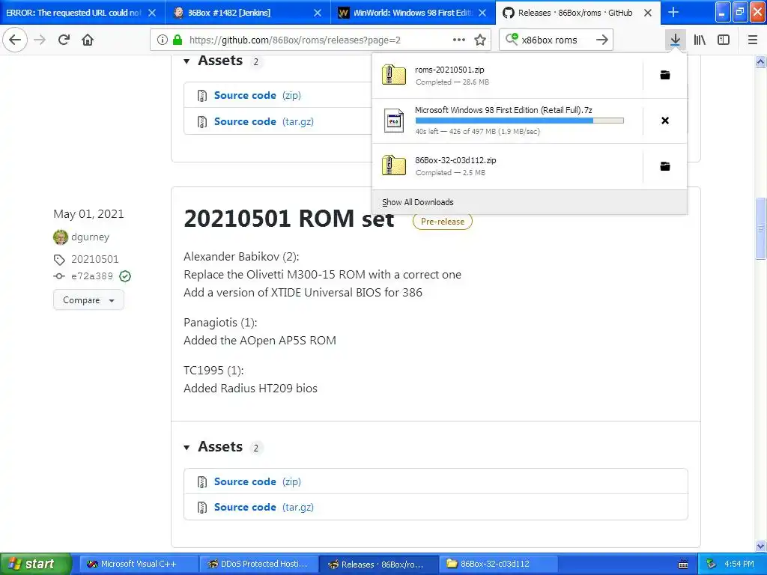Viewport: 767px width, 575px height.
Task: Click verified commit checkmark badge
Action: (x=125, y=276)
